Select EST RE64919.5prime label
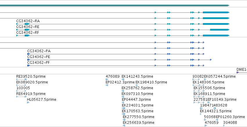Image resolution: width=247 pixels, height=127 pixels. pyautogui.click(x=31, y=94)
